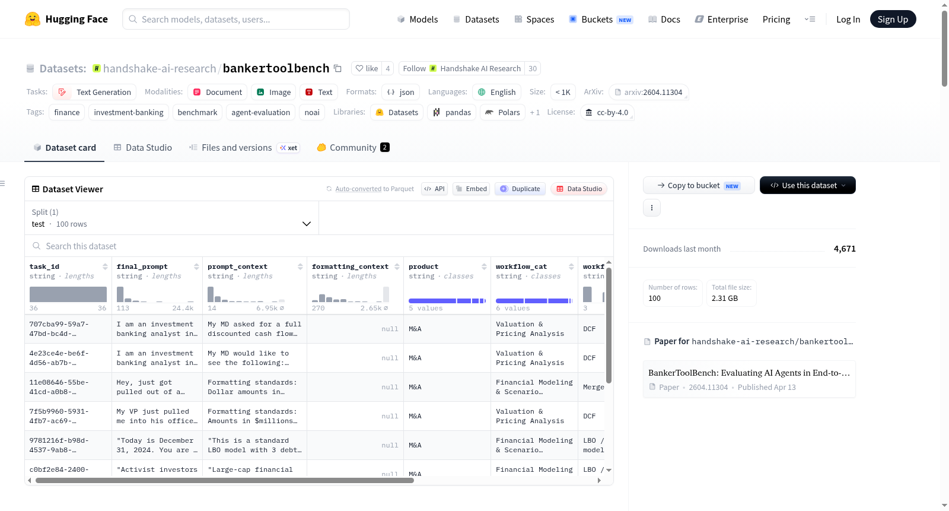The height and width of the screenshot is (511, 949).
Task: Expand the Split test dropdown
Action: [x=172, y=218]
